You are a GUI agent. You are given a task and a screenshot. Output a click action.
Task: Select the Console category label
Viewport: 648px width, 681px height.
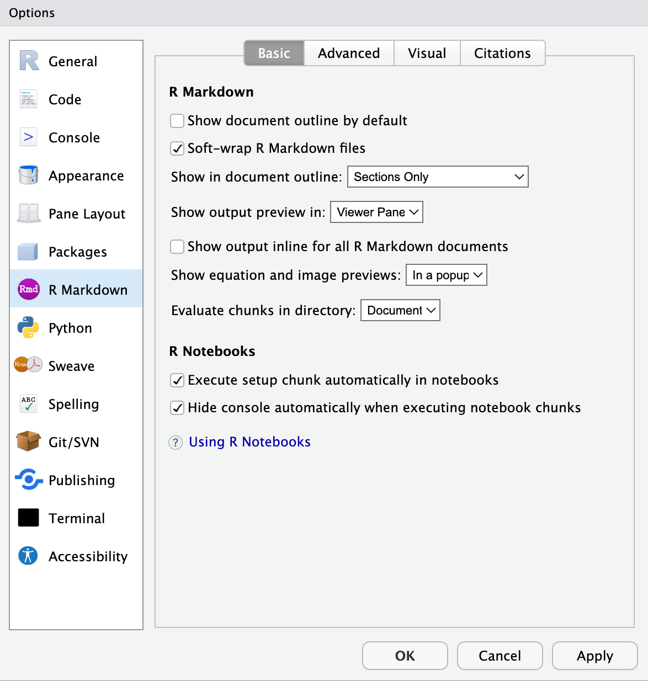[75, 137]
